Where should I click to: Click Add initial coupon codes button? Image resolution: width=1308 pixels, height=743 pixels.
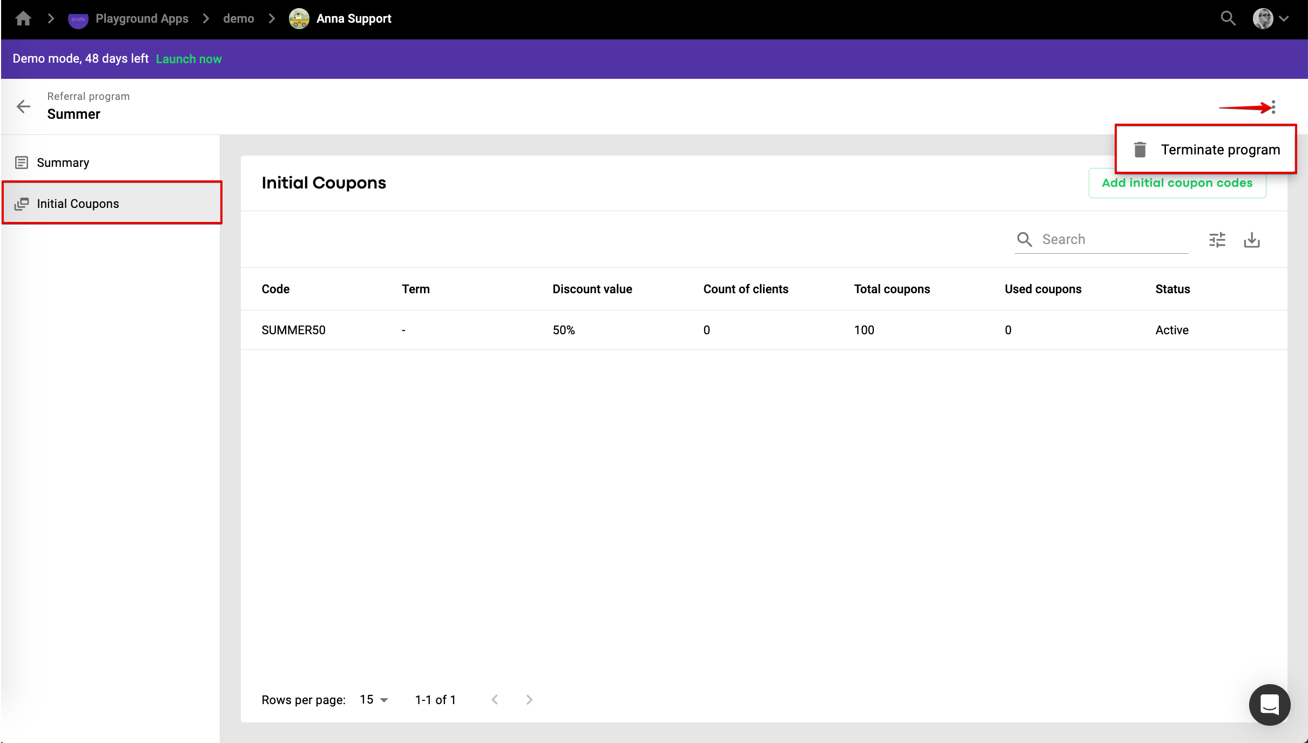(x=1177, y=183)
